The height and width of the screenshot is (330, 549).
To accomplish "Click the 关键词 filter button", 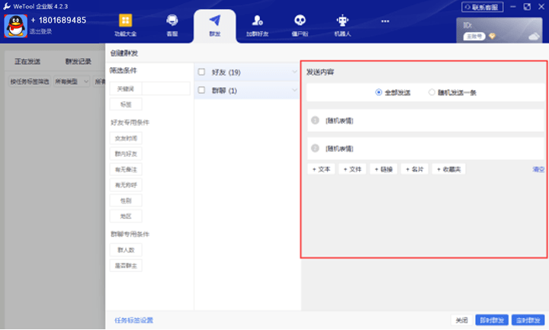I will pyautogui.click(x=126, y=89).
